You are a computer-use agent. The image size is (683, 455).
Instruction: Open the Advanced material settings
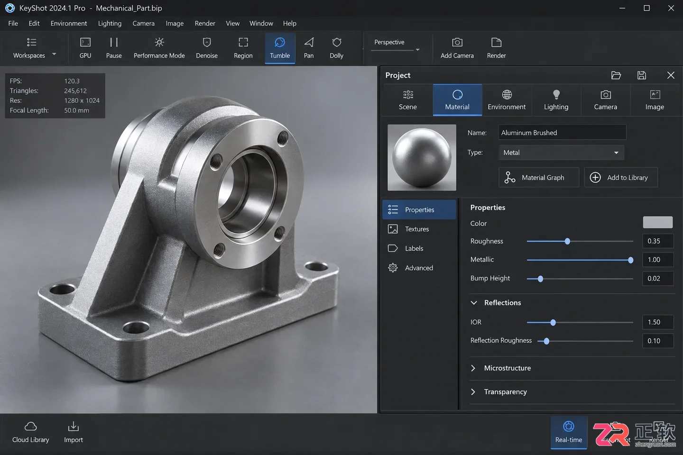(x=419, y=268)
